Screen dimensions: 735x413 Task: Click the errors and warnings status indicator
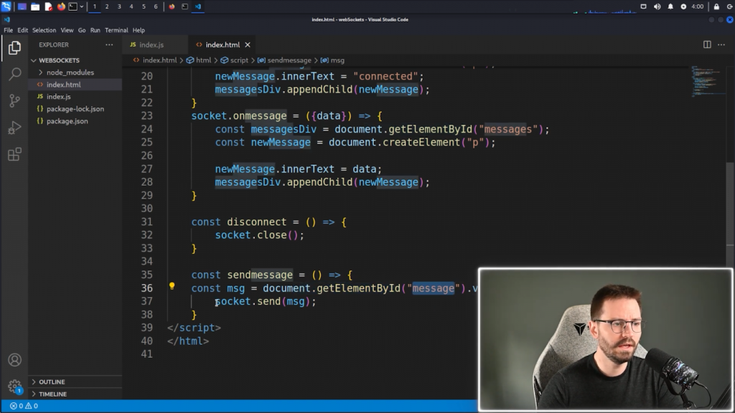(x=24, y=406)
